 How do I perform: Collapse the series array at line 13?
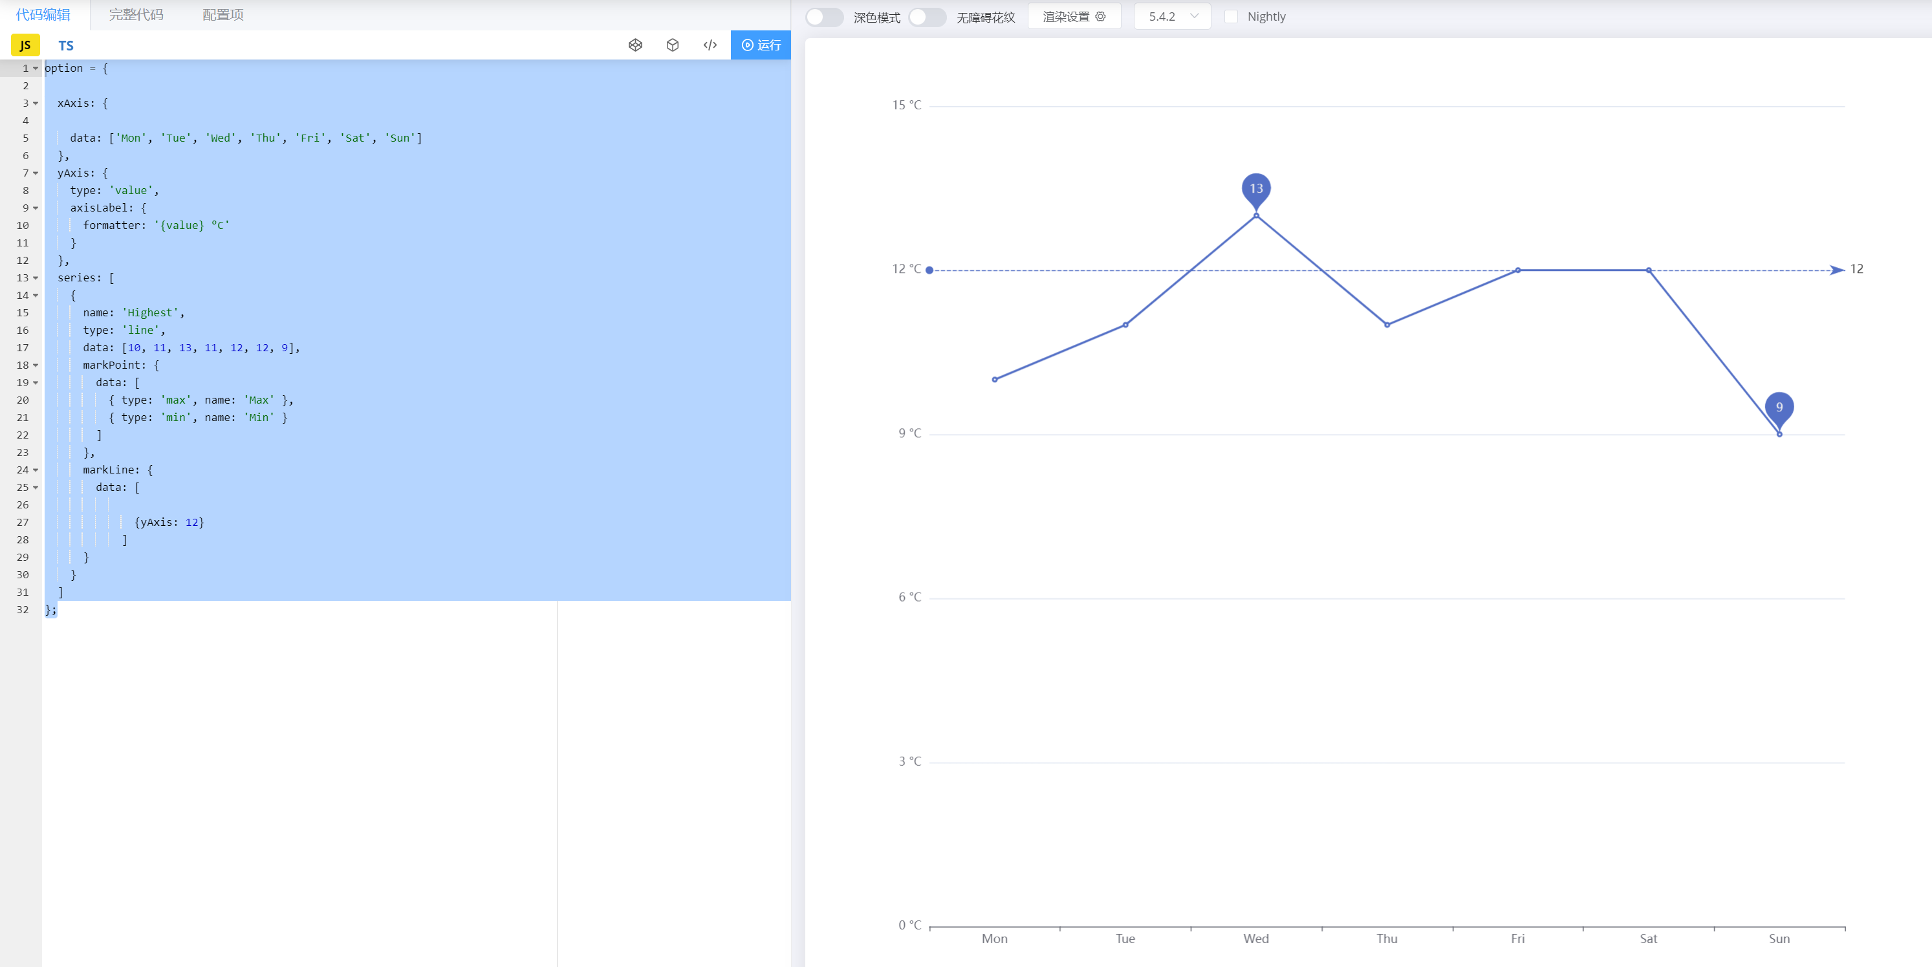[34, 277]
